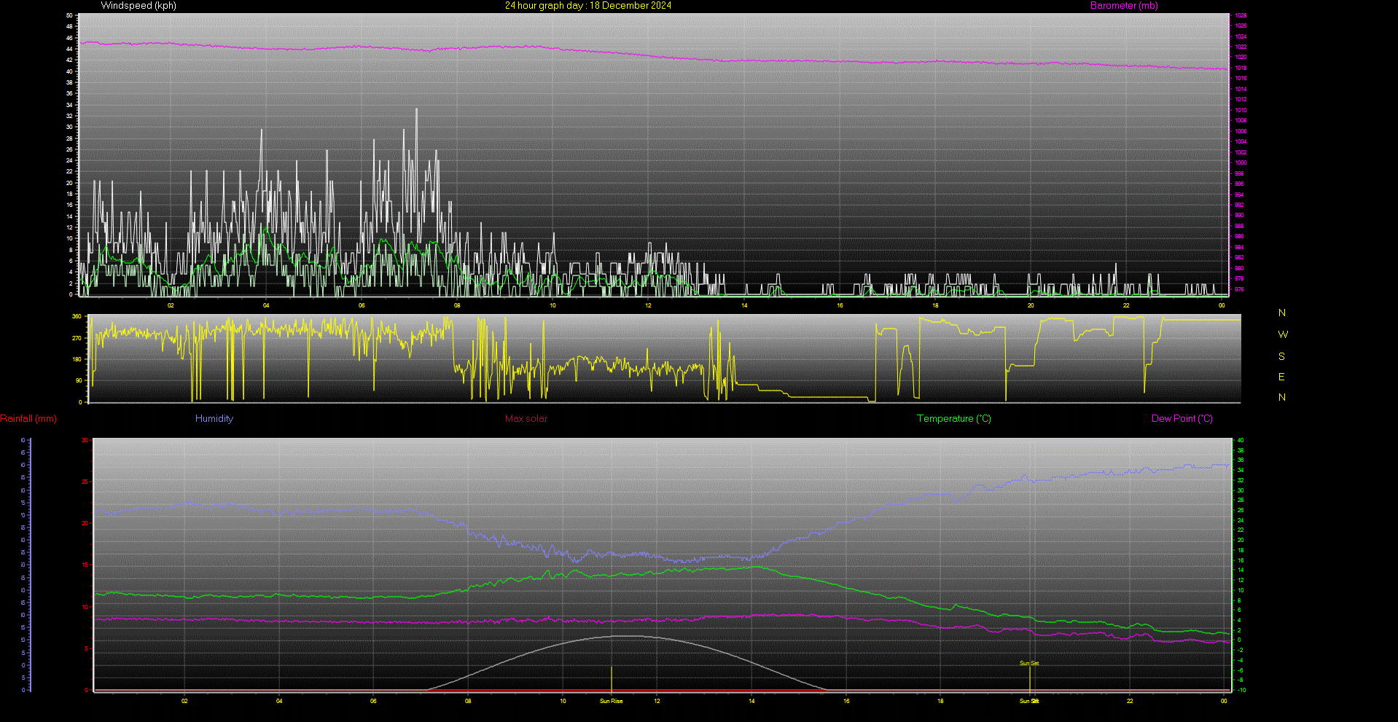
Task: Click the 'Sun Rise' label below the lower graph
Action: click(x=611, y=702)
